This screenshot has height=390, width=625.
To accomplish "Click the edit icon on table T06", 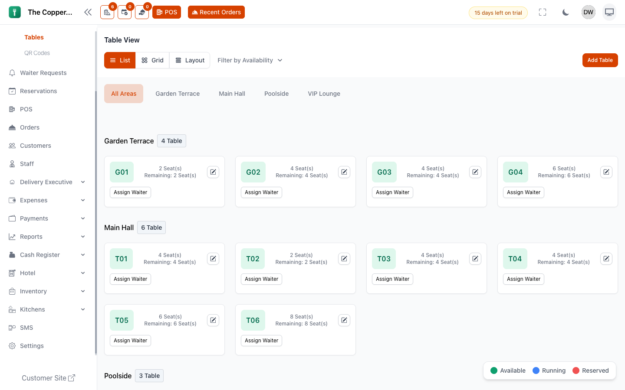I will tap(344, 320).
